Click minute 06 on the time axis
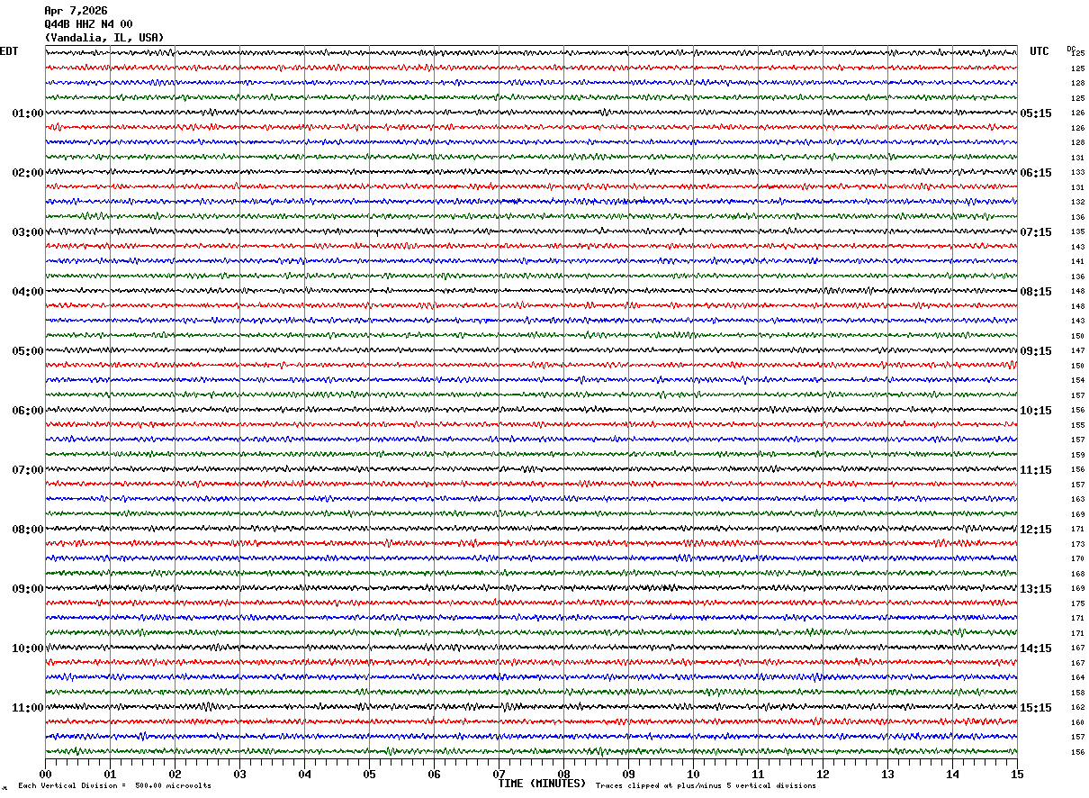This screenshot has width=1089, height=798. 434,774
